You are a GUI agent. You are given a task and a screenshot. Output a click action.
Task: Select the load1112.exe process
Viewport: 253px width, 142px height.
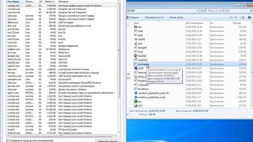(62, 59)
